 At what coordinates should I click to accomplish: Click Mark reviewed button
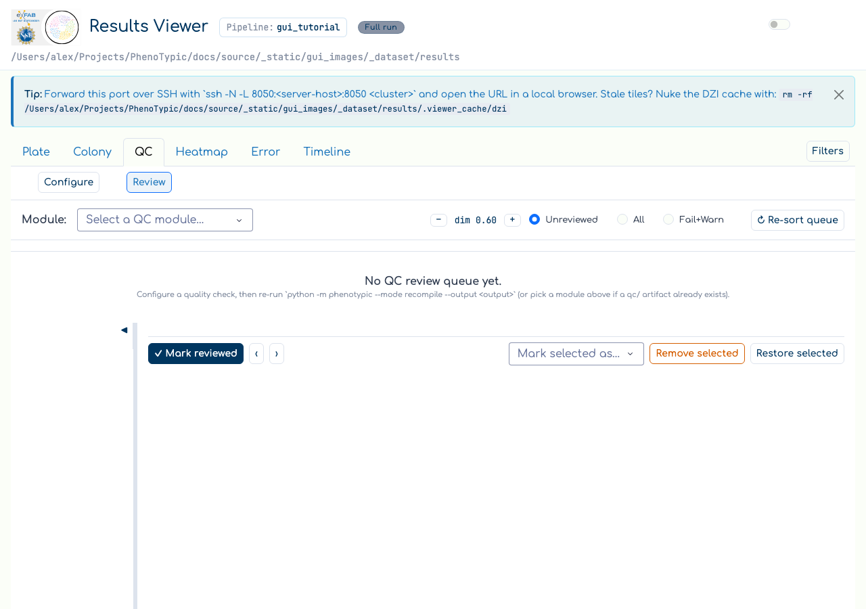coord(196,353)
